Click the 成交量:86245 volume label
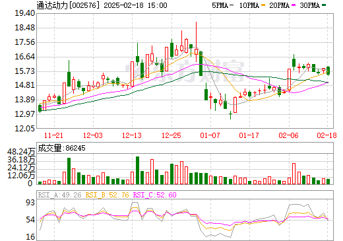The image size is (343, 241). click(x=61, y=148)
